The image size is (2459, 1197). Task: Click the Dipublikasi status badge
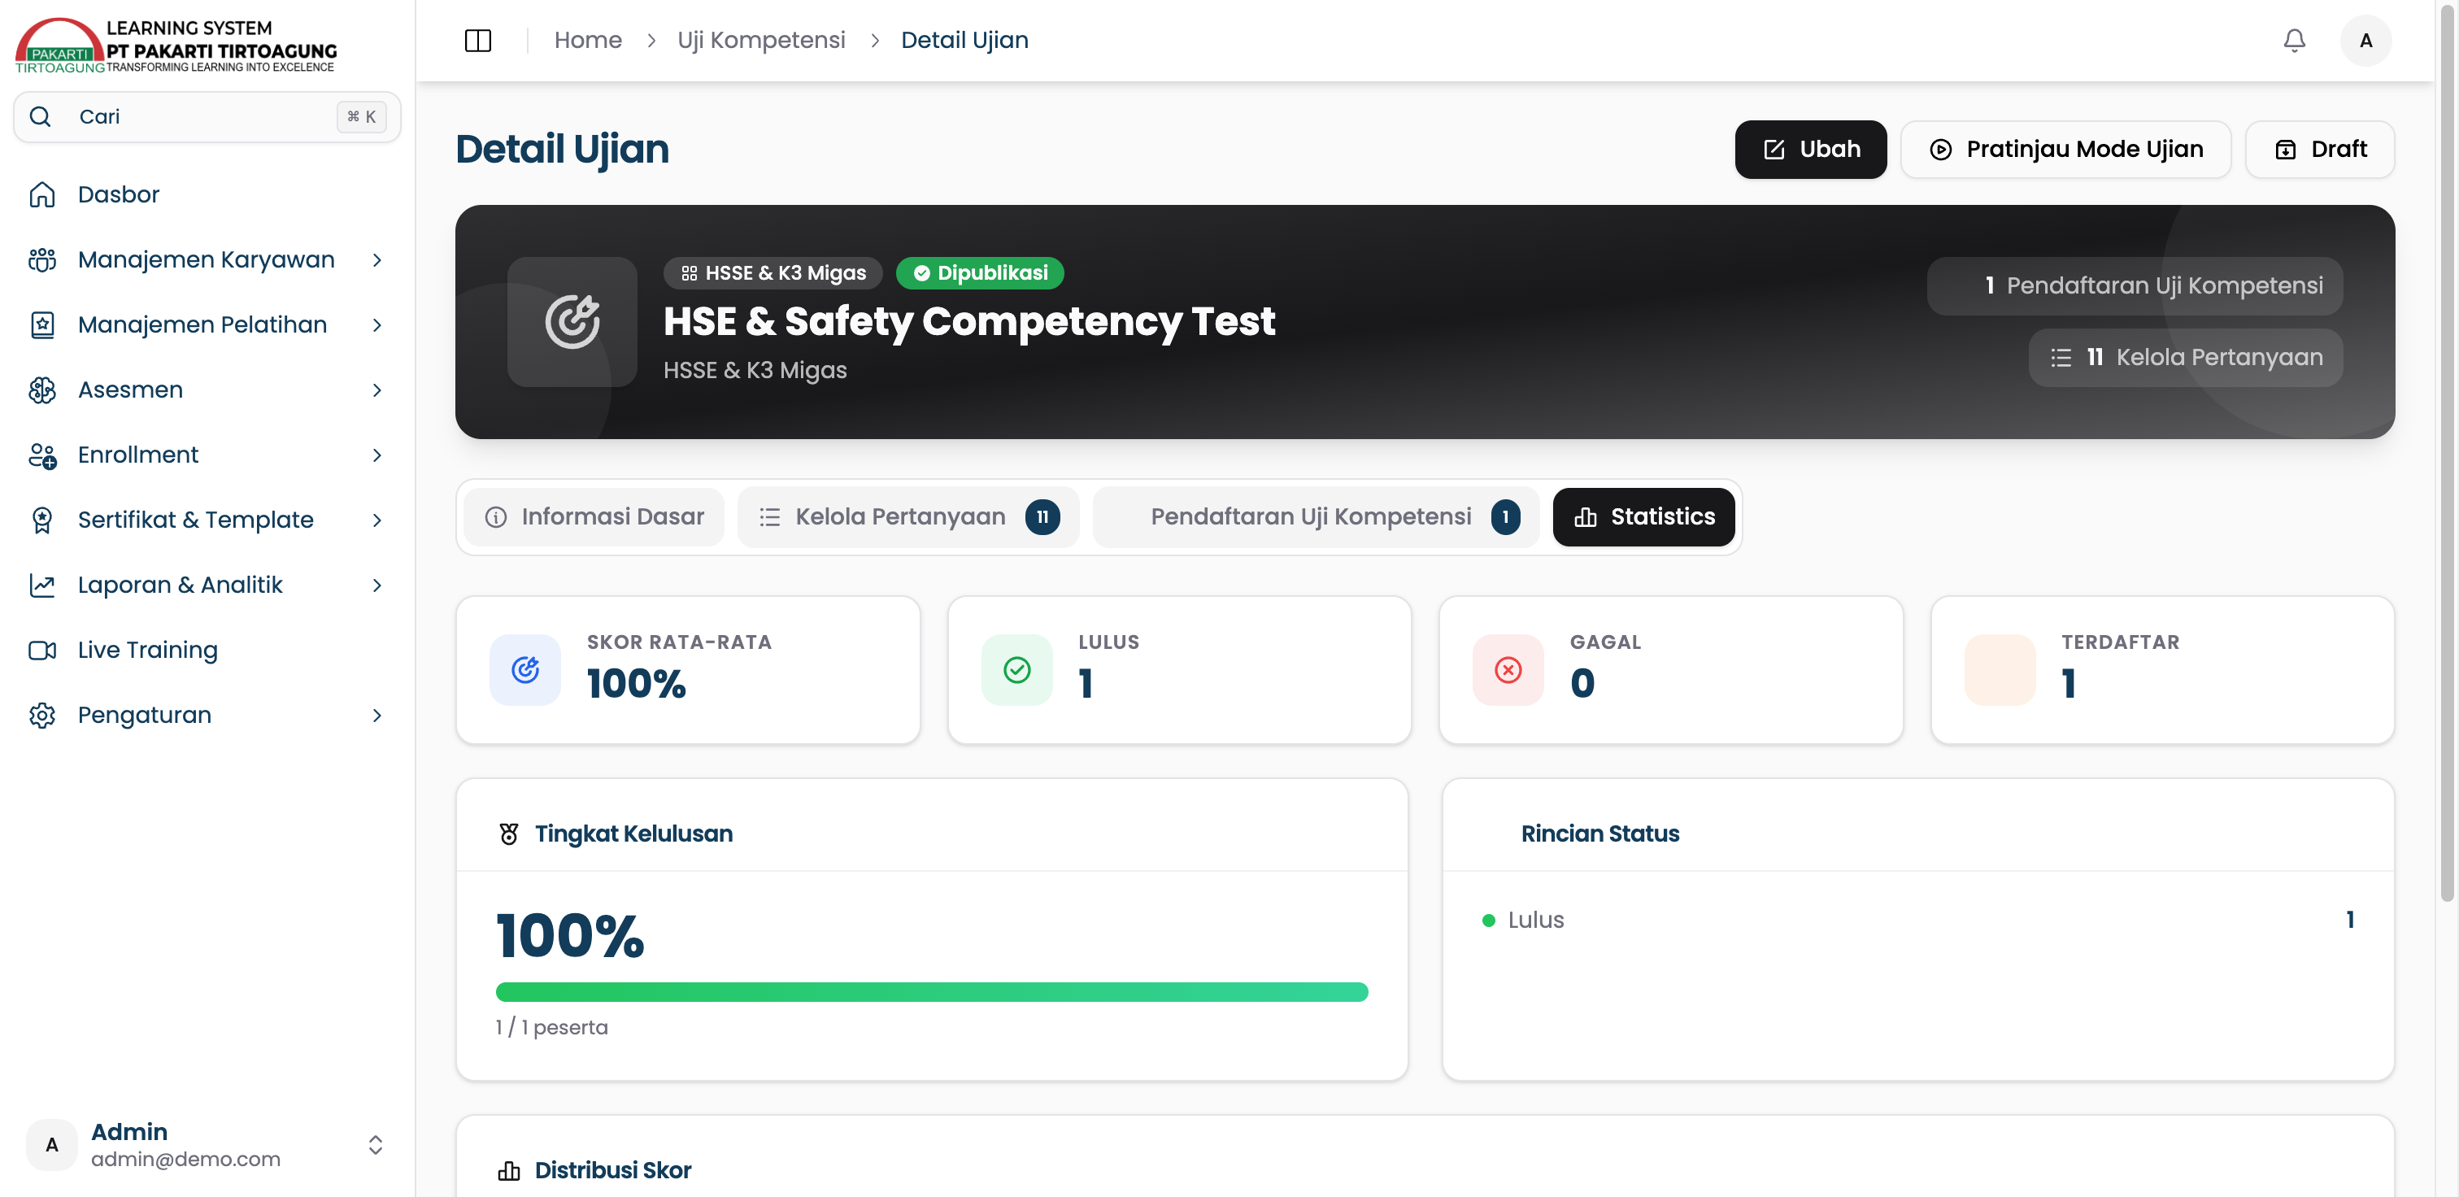coord(979,273)
